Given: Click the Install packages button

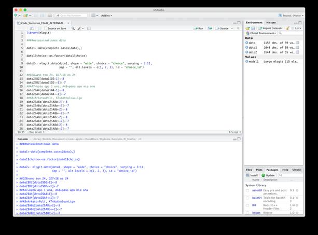Looking at the screenshot, I should 252,175.
